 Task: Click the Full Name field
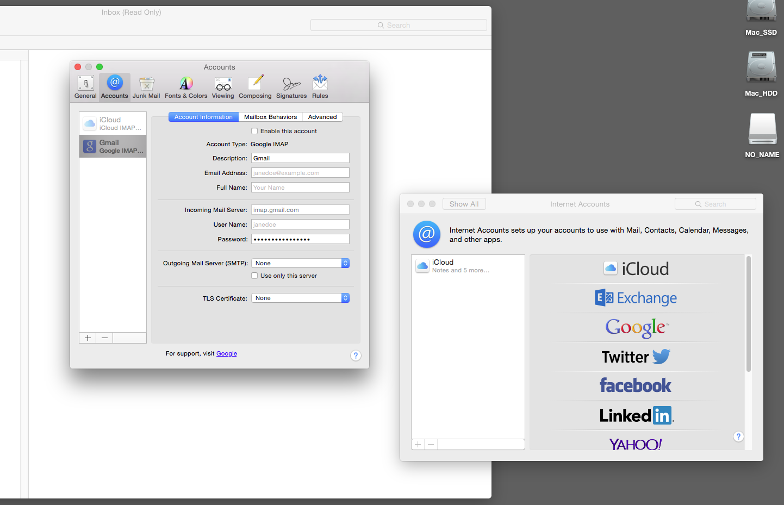coord(300,188)
